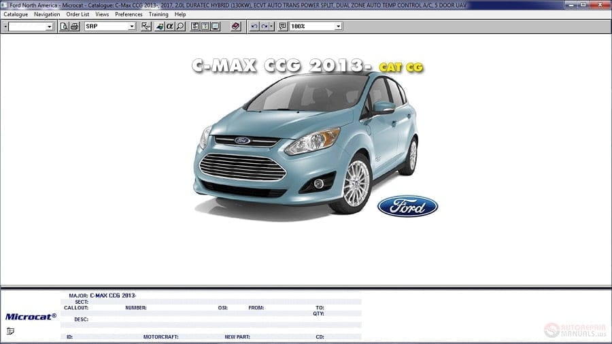
Task: Expand the SRP dropdown list
Action: [x=132, y=27]
